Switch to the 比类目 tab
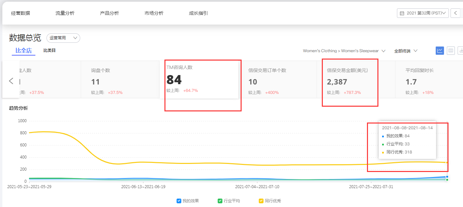This screenshot has width=463, height=207. point(50,51)
